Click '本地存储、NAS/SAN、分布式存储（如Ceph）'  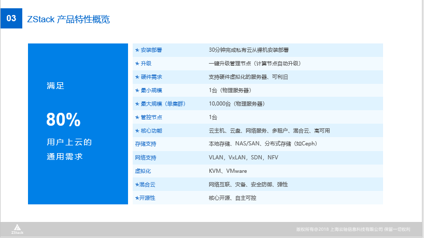263,144
